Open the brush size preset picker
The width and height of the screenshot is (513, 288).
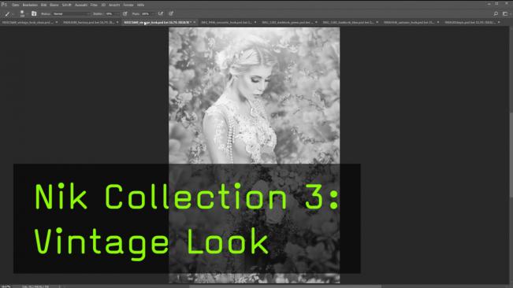(x=22, y=13)
